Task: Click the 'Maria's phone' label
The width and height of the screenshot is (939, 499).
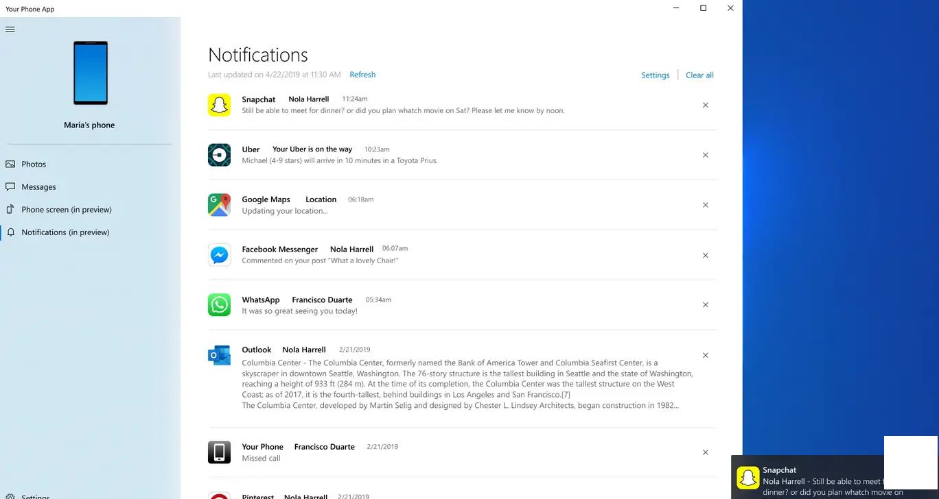Action: (89, 125)
